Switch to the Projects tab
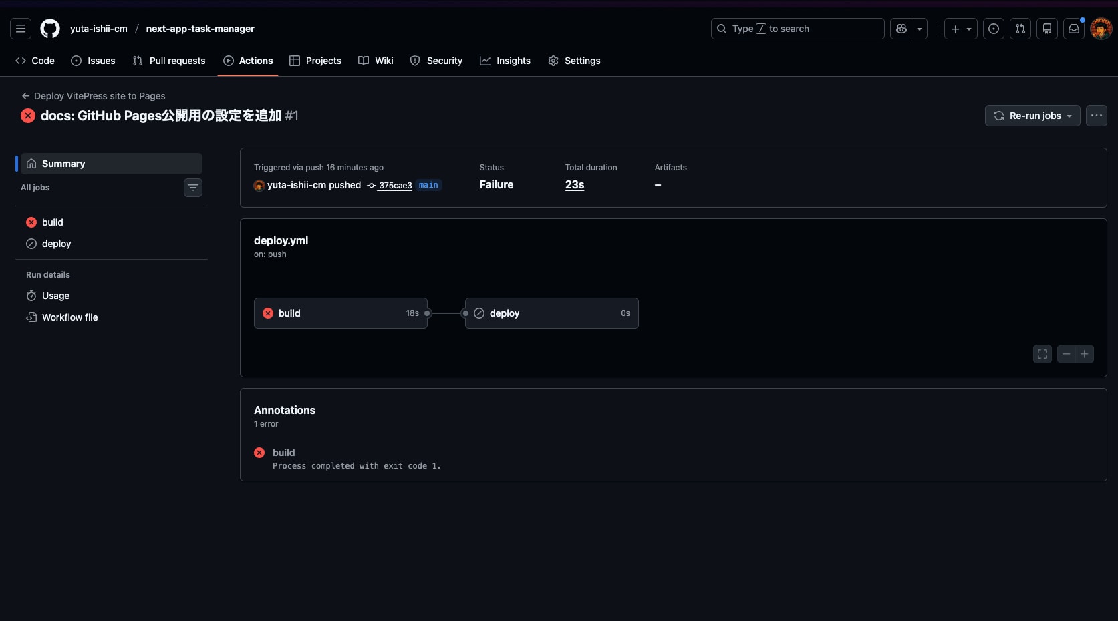This screenshot has width=1118, height=621. tap(315, 61)
